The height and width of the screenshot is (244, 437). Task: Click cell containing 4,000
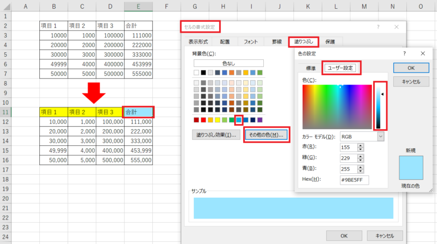coord(82,151)
